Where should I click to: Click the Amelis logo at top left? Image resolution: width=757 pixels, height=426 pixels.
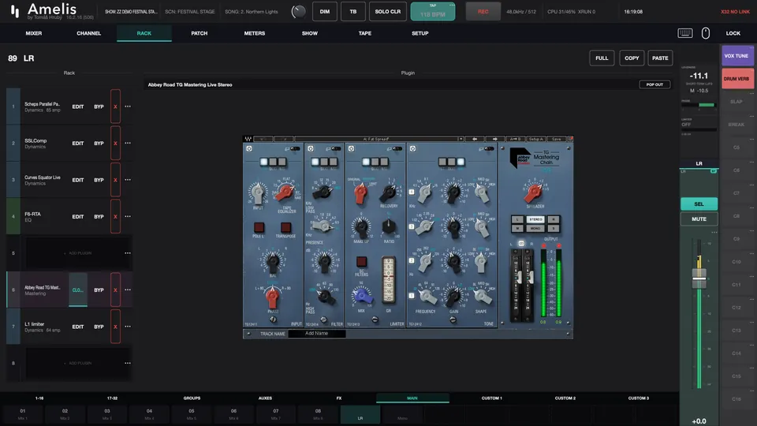(x=43, y=10)
